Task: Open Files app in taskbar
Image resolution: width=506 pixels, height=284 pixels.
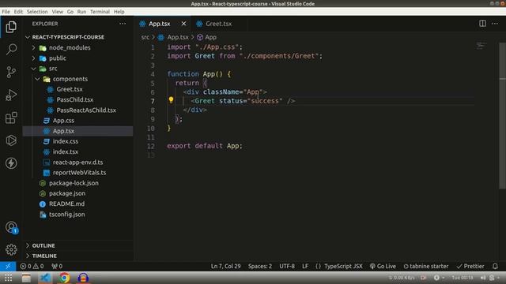Action: tap(26, 278)
